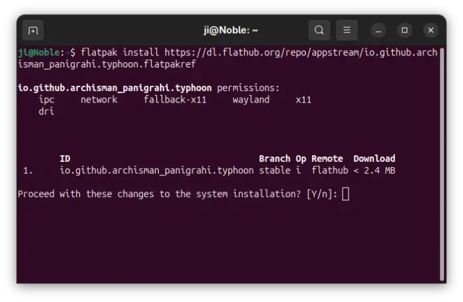Click the 'network' permission
Image resolution: width=463 pixels, height=302 pixels.
(99, 100)
